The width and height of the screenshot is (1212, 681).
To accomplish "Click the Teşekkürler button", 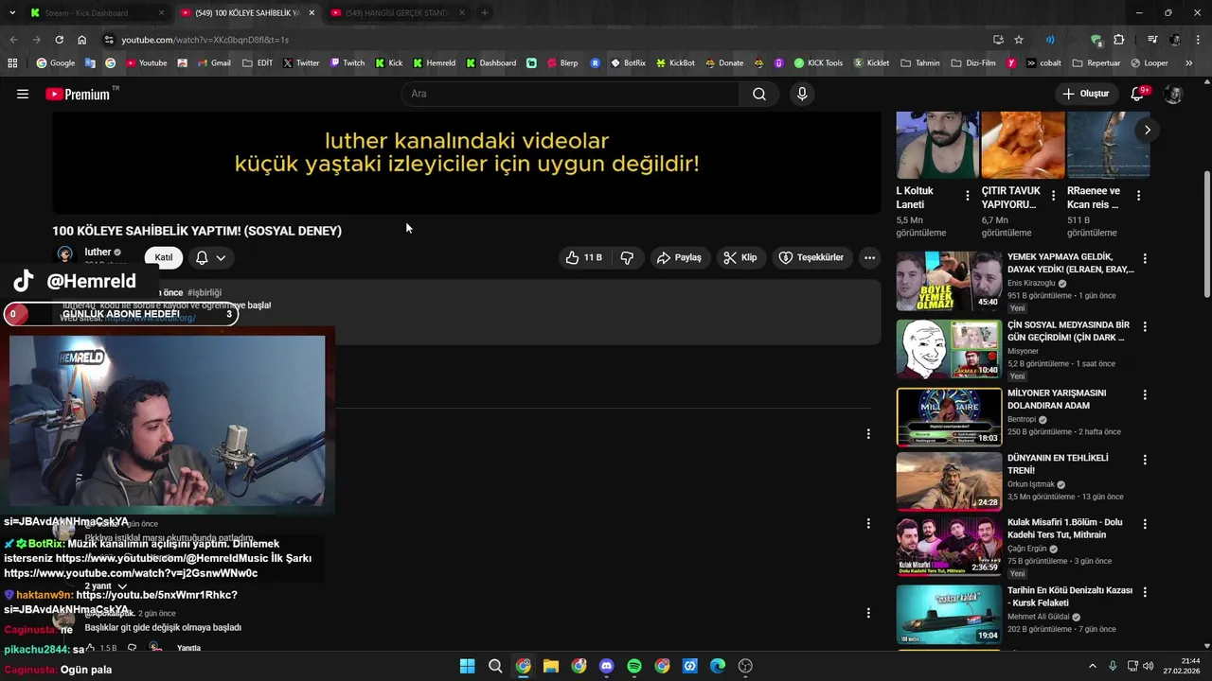I will (811, 257).
